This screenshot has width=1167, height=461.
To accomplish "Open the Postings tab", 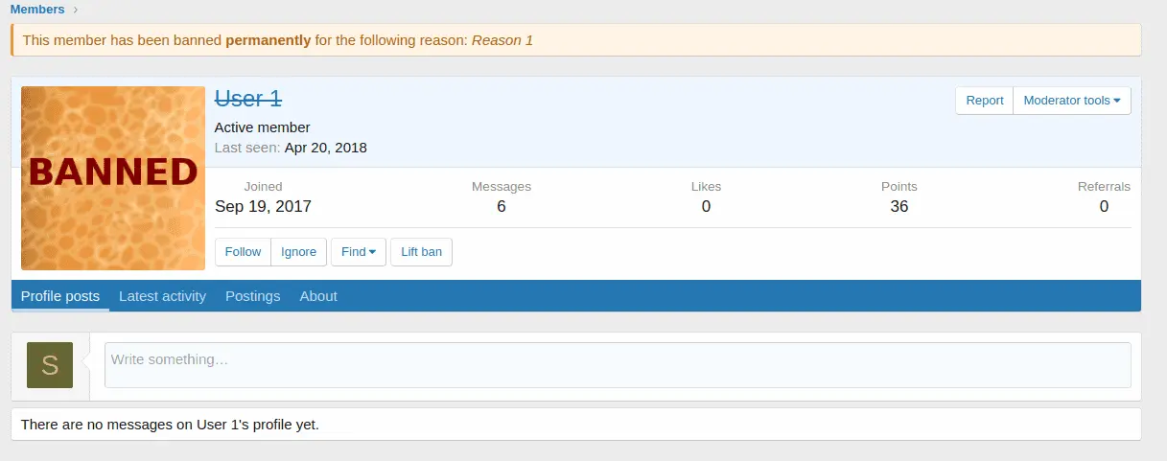I will pos(252,296).
